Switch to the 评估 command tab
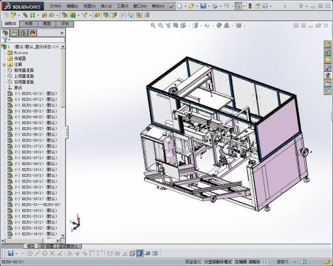 coord(65,24)
